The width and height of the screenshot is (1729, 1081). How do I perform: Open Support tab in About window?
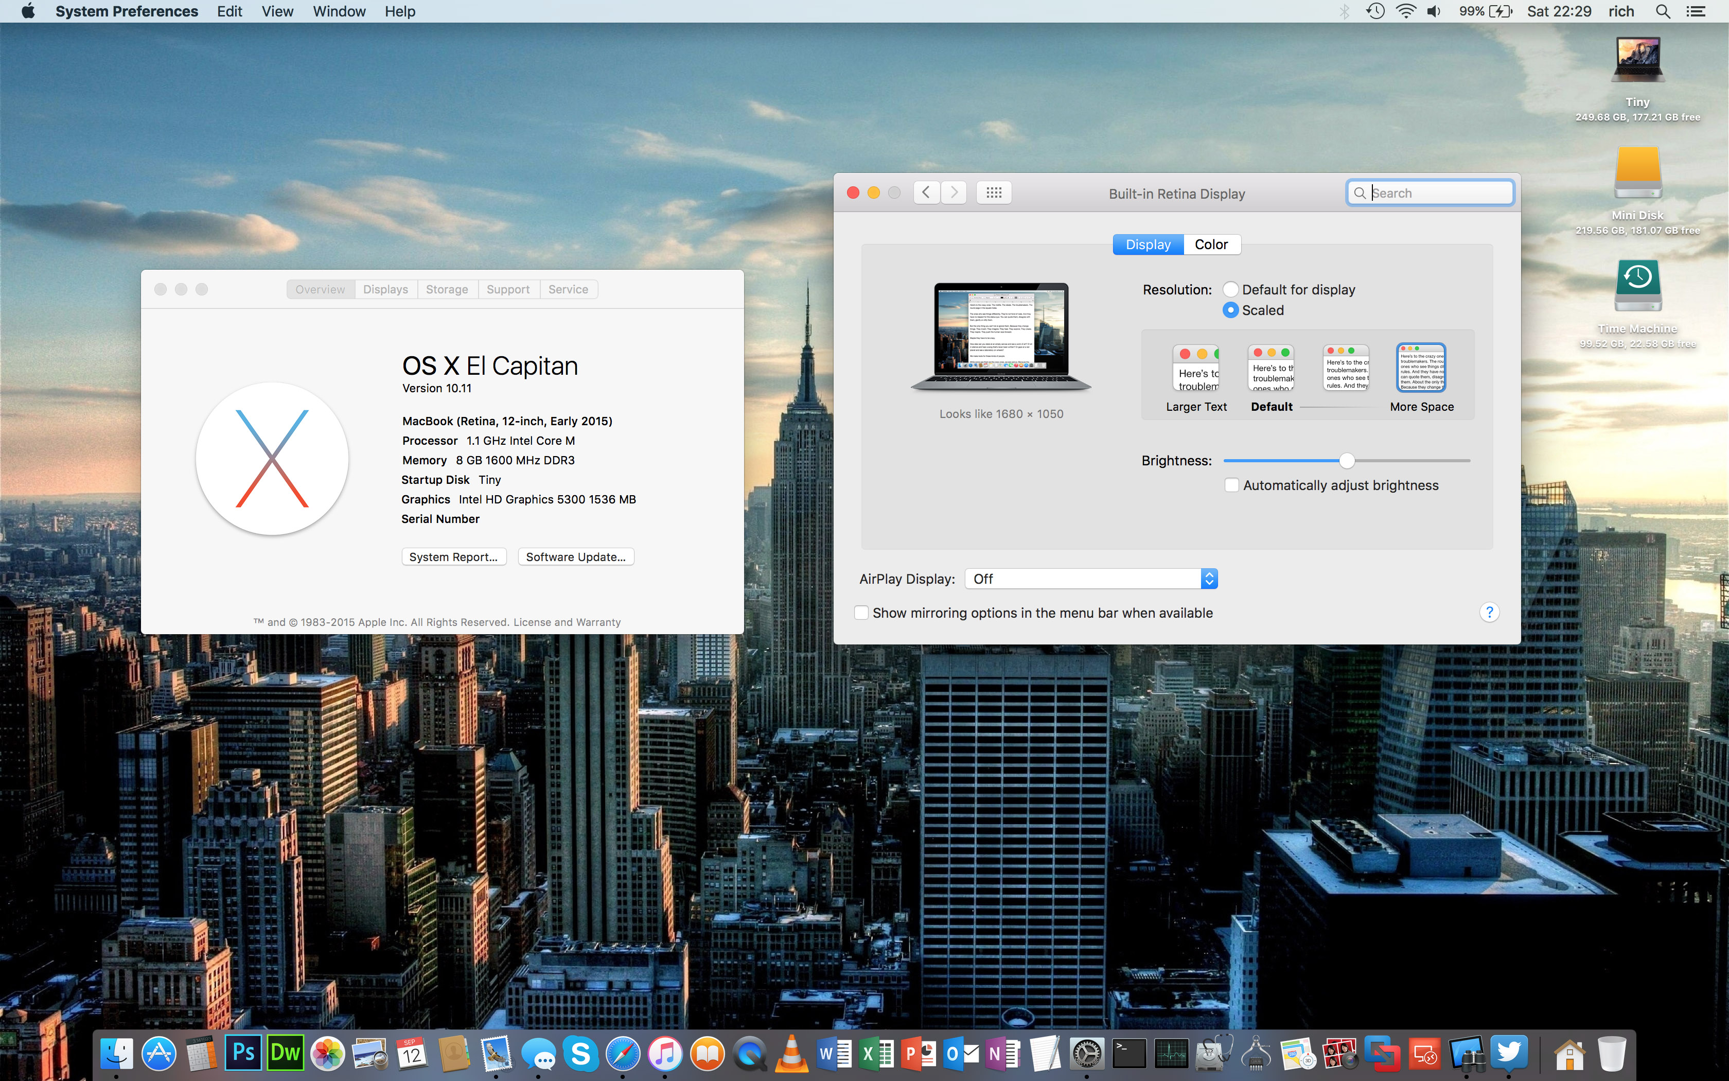tap(508, 289)
